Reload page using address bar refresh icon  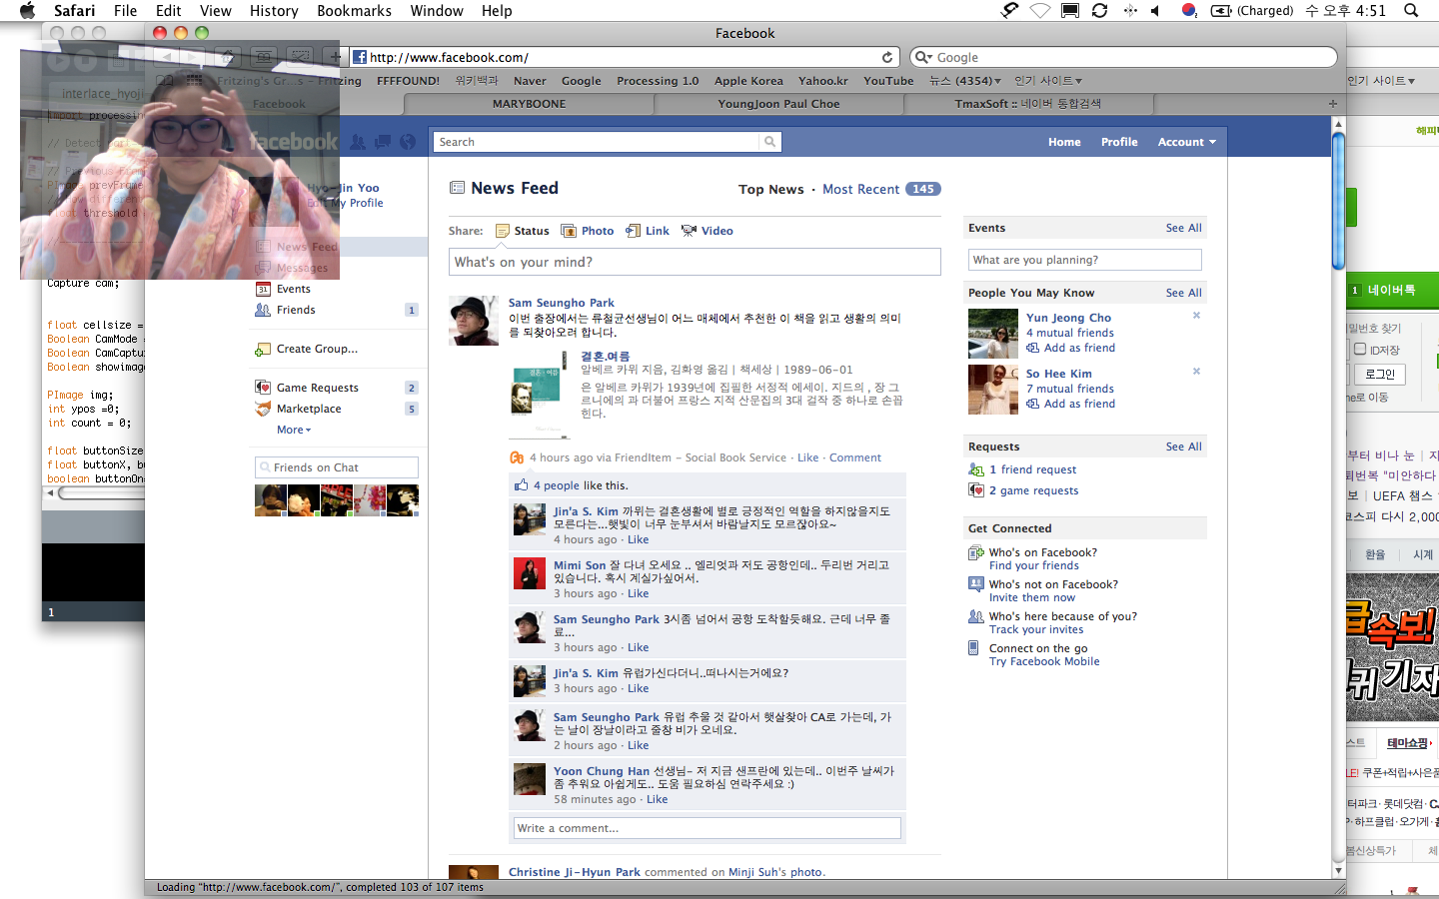tap(887, 58)
